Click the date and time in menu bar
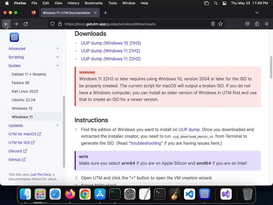The width and height of the screenshot is (273, 205). pyautogui.click(x=249, y=3)
